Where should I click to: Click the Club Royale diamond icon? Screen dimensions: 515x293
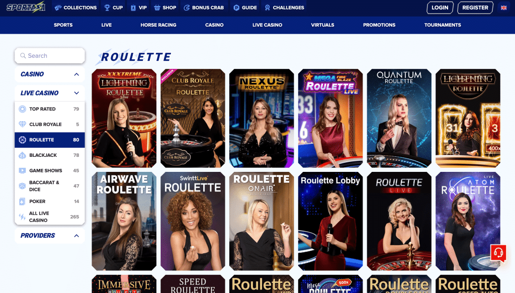(x=22, y=124)
